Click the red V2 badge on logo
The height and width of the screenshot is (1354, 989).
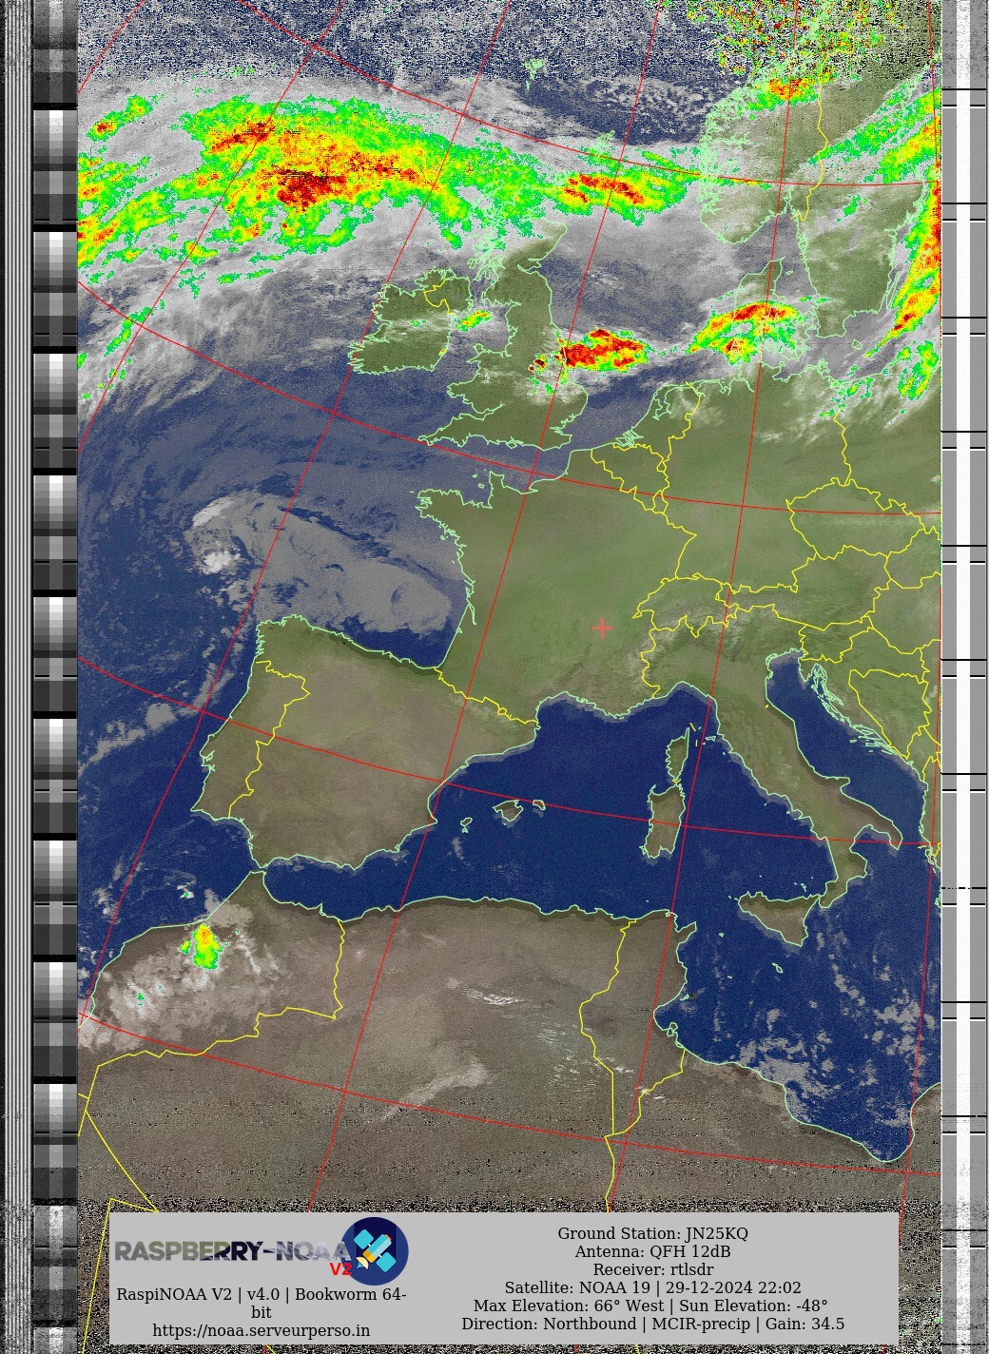click(x=340, y=1269)
